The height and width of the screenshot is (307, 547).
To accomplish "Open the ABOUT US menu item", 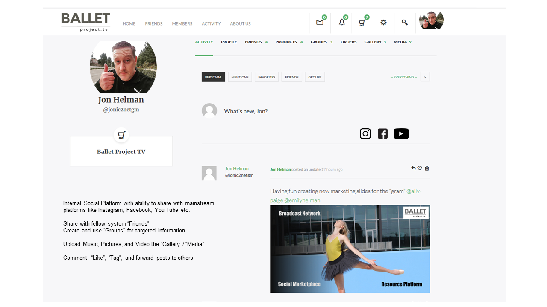I will coord(240,24).
